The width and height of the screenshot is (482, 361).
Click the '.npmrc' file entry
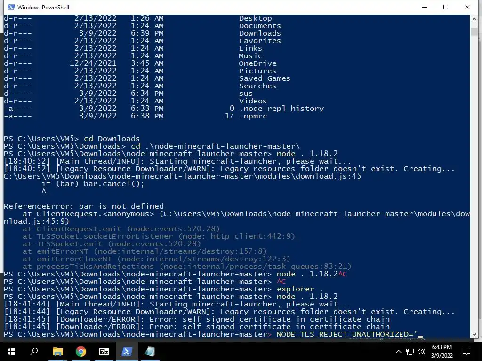point(253,116)
